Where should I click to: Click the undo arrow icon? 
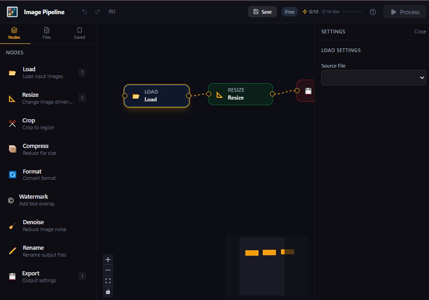tap(85, 11)
